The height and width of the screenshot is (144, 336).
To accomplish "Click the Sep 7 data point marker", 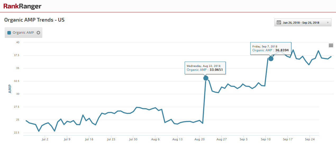I will click(x=271, y=58).
